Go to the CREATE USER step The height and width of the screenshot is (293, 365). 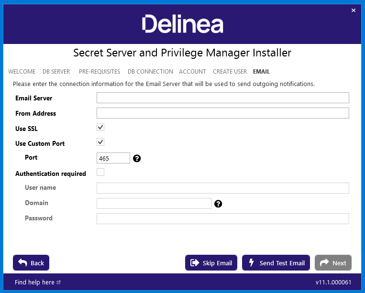coord(230,71)
